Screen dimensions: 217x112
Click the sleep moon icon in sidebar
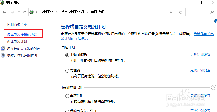click(3, 55)
